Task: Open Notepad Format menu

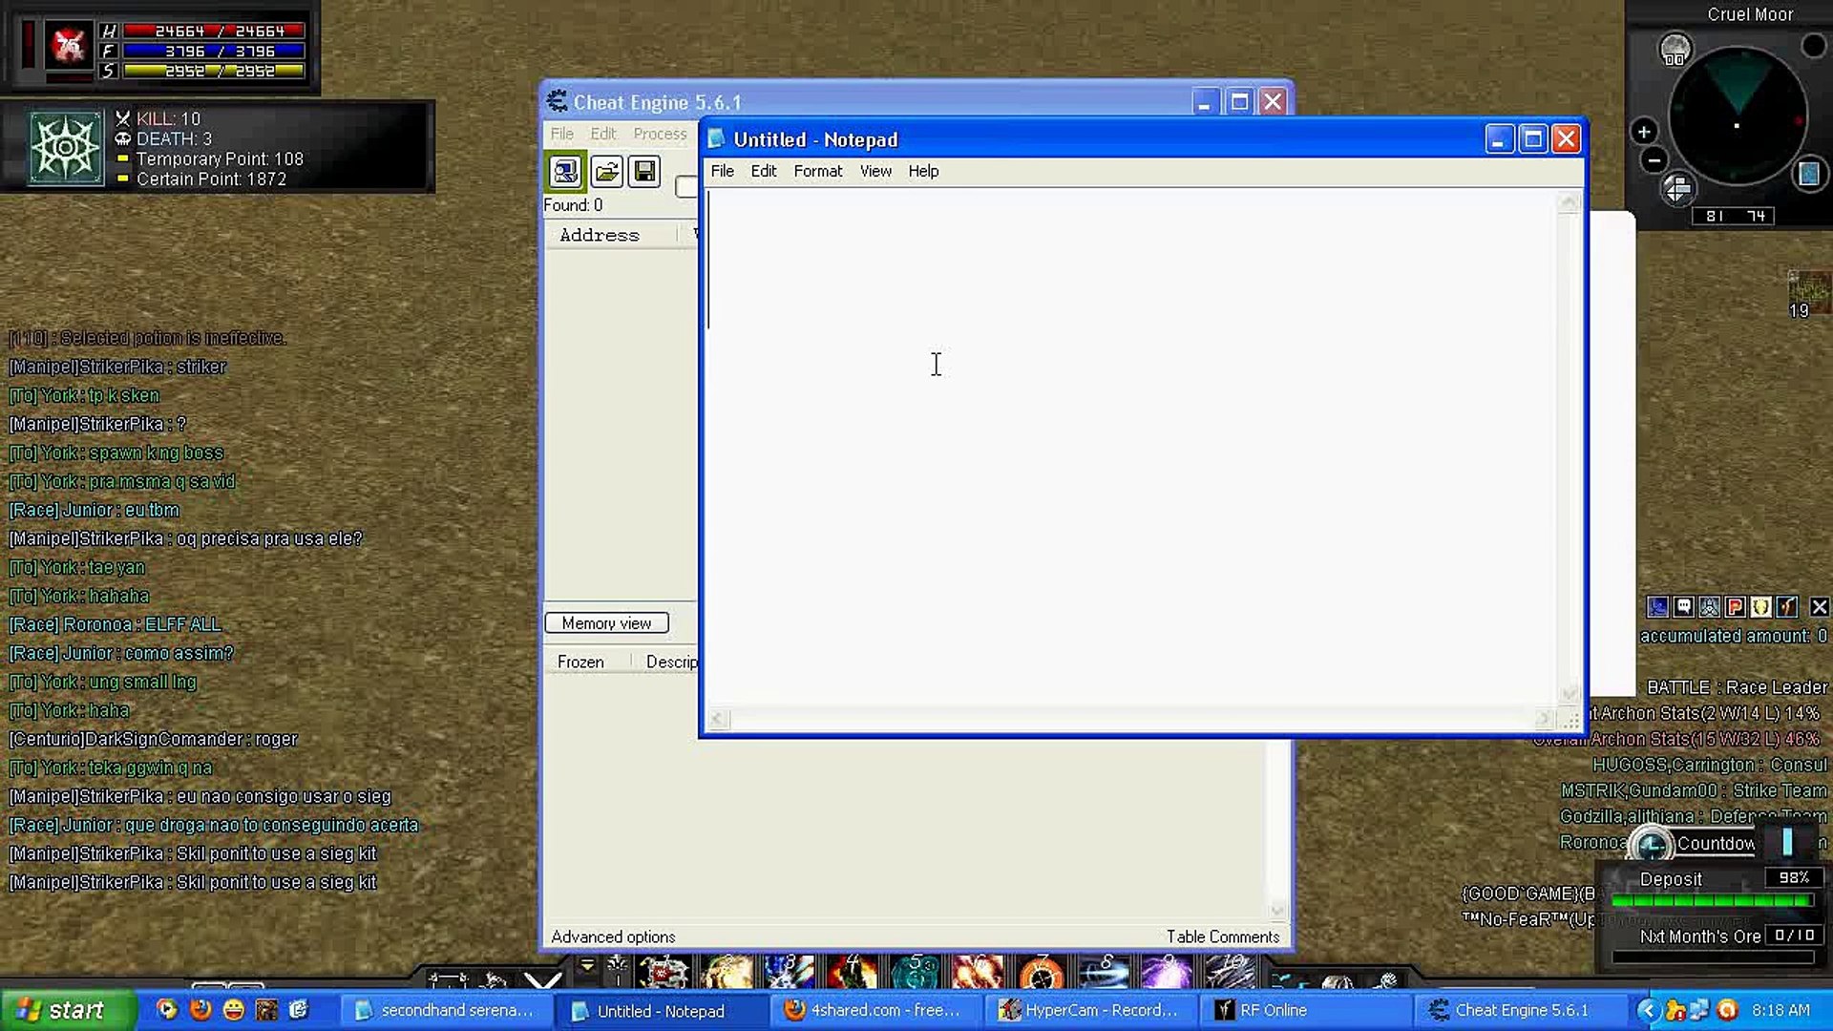Action: 817,171
